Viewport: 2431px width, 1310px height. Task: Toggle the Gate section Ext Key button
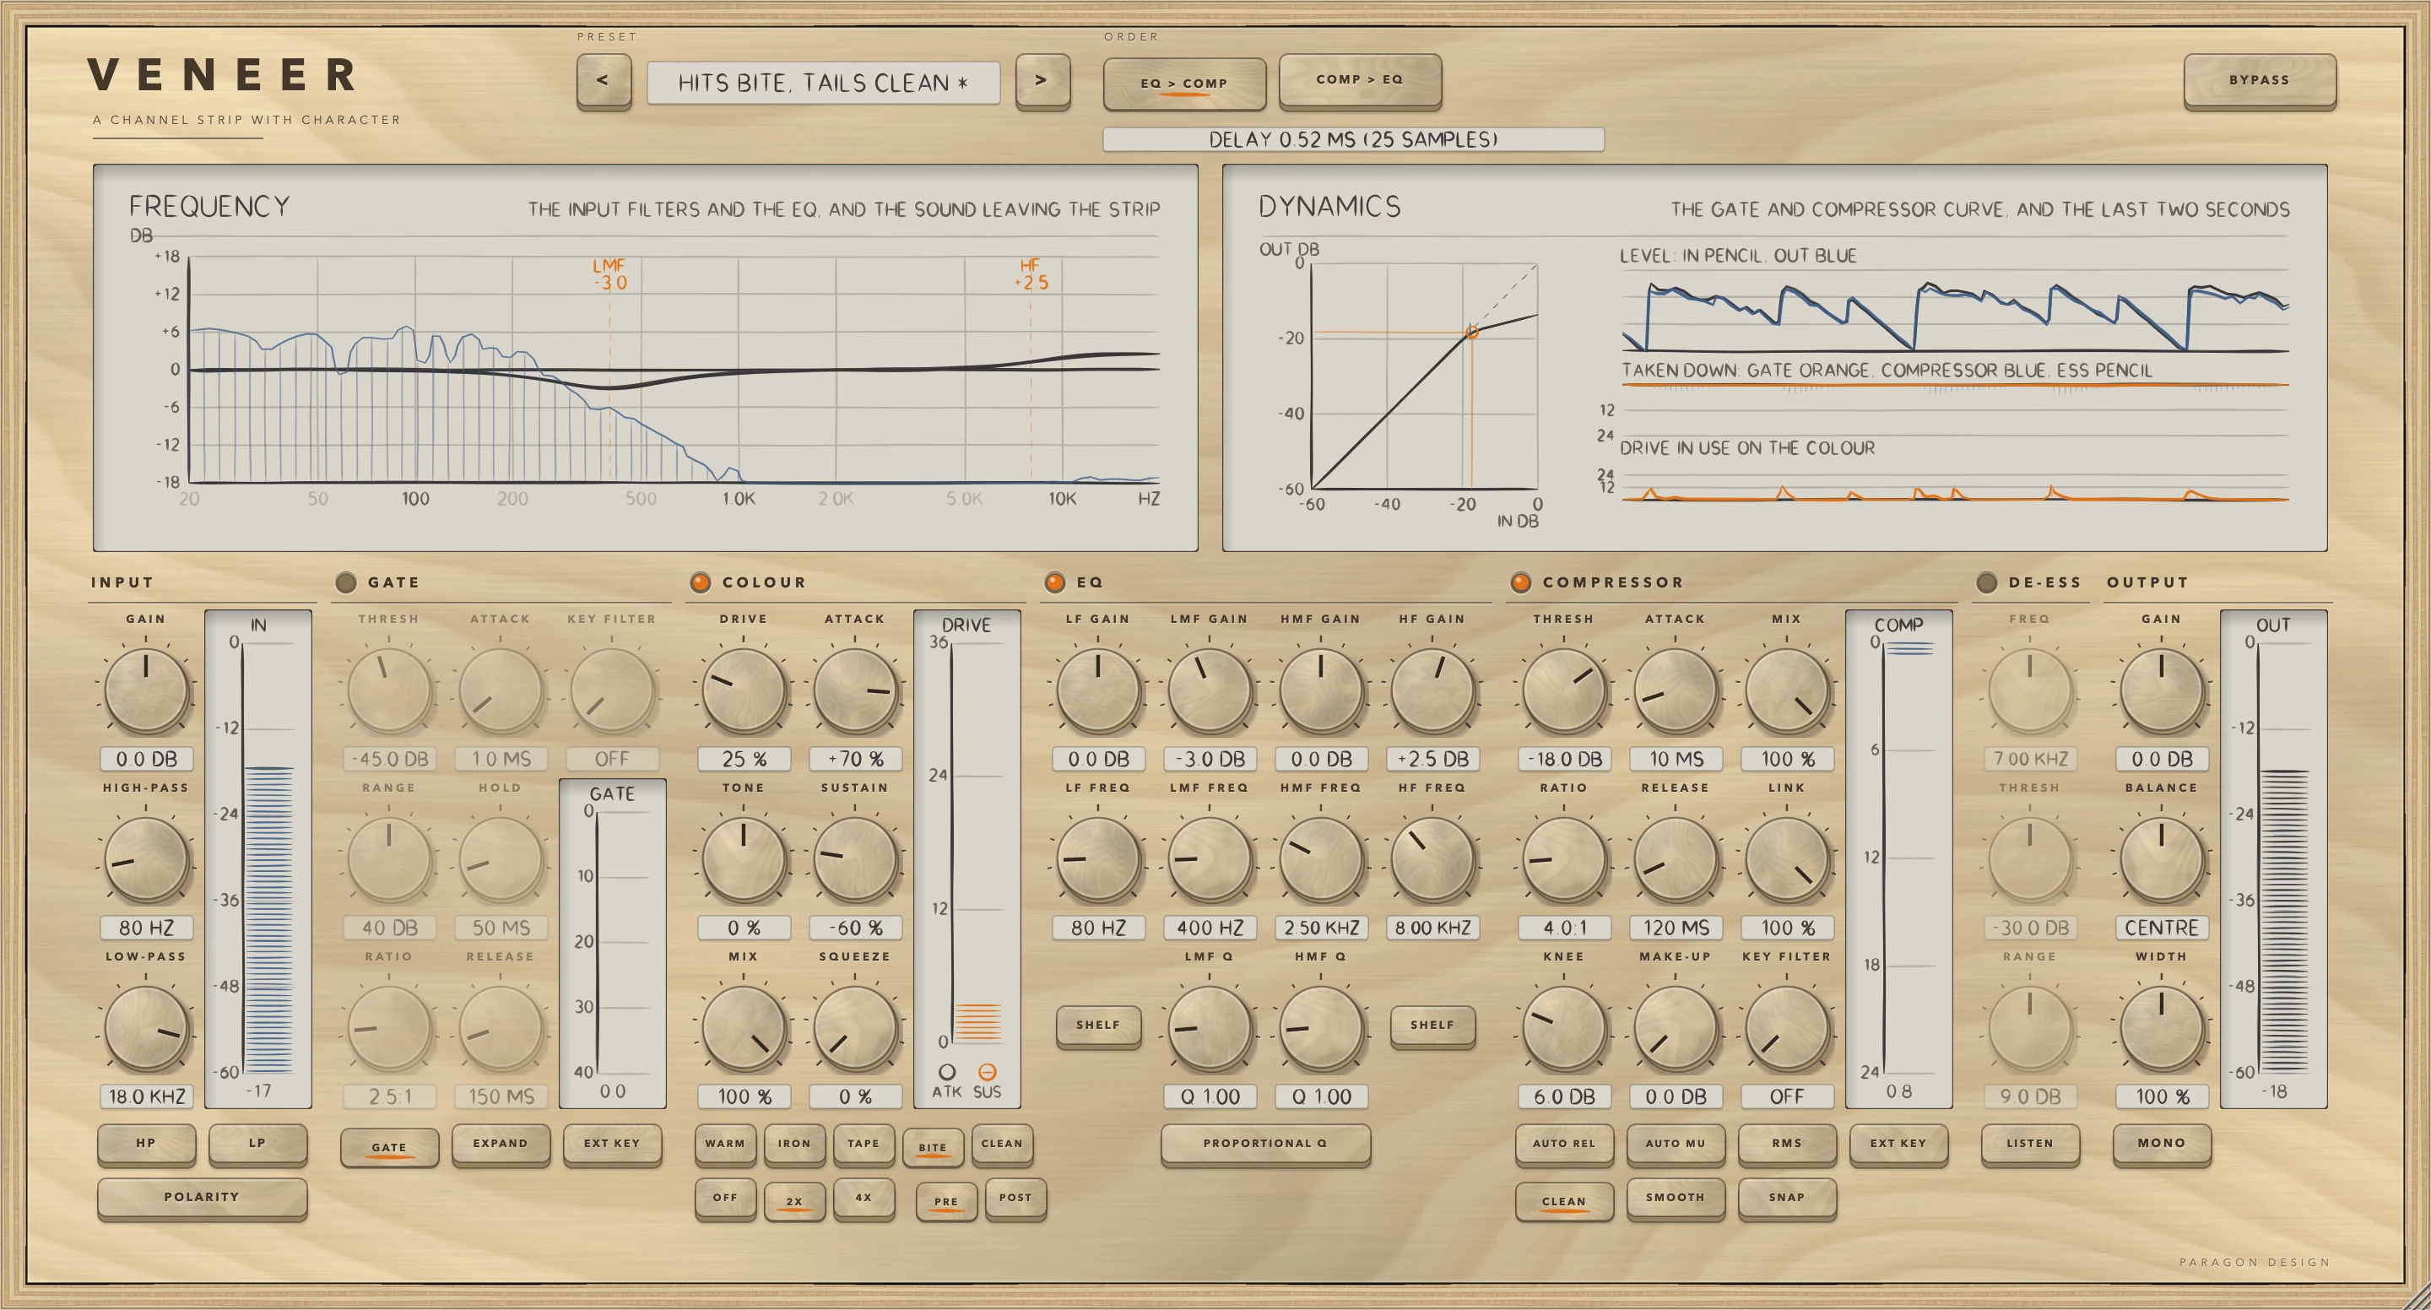pyautogui.click(x=611, y=1144)
